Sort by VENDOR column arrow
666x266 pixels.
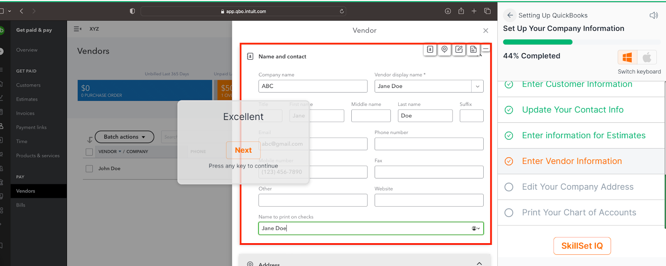coord(120,152)
